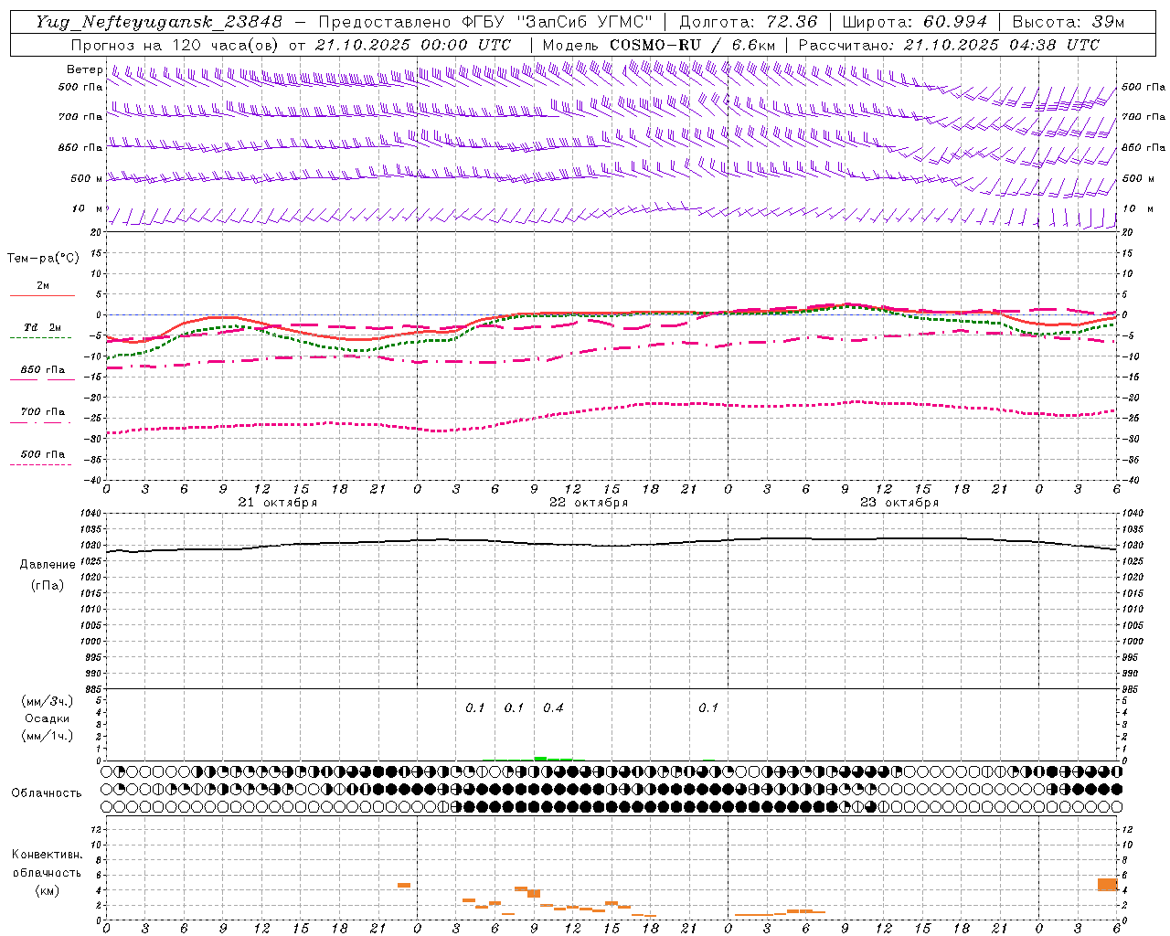1170x936 pixels.
Task: Click the (гПа) unit label under Давление
Action: tap(48, 585)
